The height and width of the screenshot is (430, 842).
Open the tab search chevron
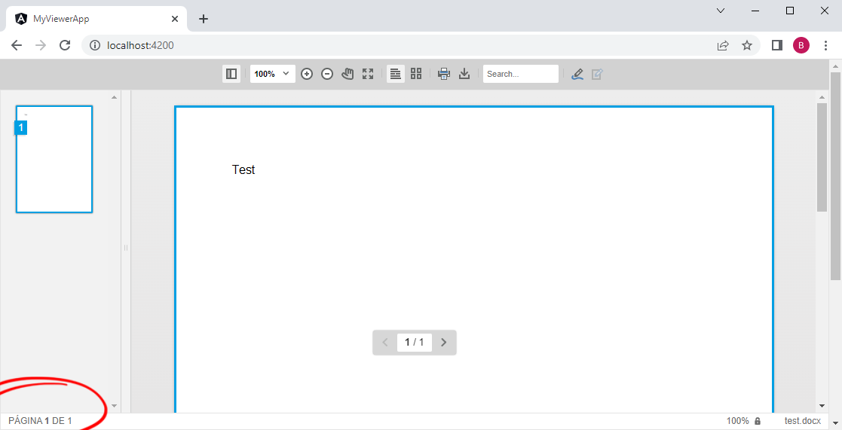tap(721, 11)
